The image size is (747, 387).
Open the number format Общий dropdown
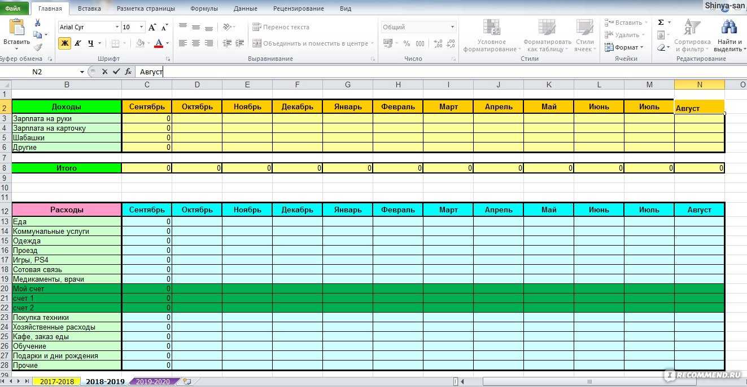pyautogui.click(x=453, y=27)
